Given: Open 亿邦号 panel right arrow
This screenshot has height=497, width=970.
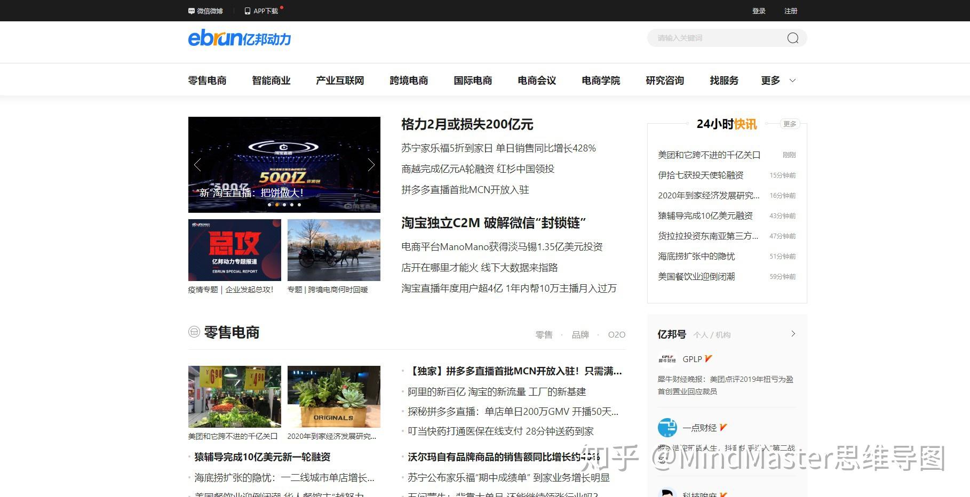Looking at the screenshot, I should [793, 334].
